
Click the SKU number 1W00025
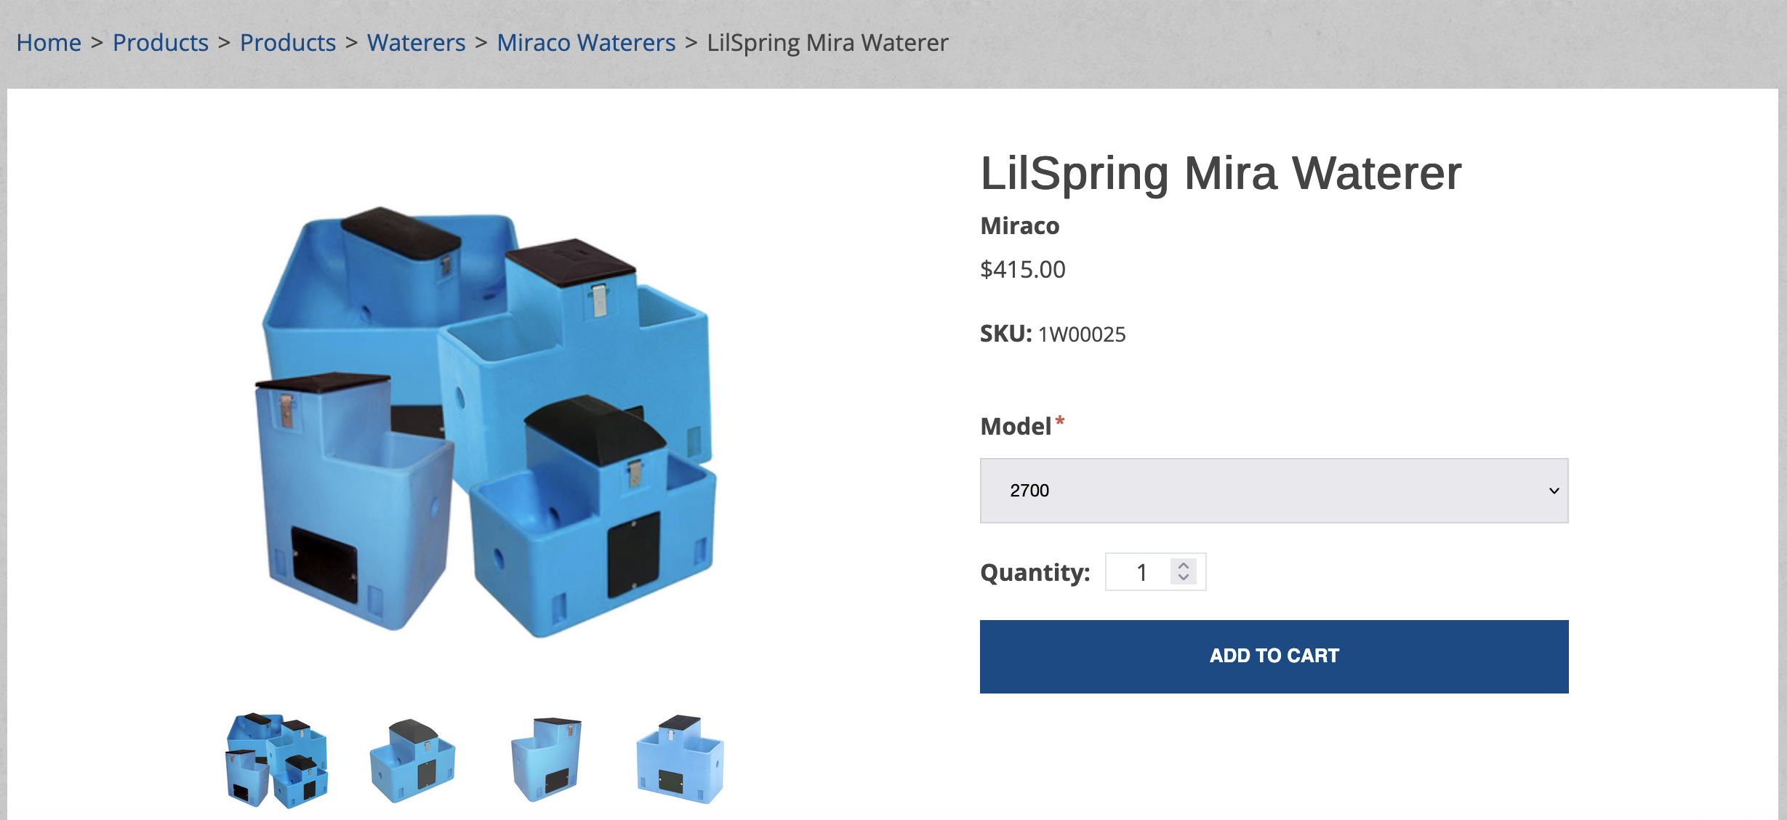pos(1082,334)
